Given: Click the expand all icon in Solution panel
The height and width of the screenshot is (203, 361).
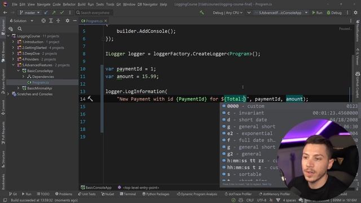Looking at the screenshot, I should click(51, 21).
